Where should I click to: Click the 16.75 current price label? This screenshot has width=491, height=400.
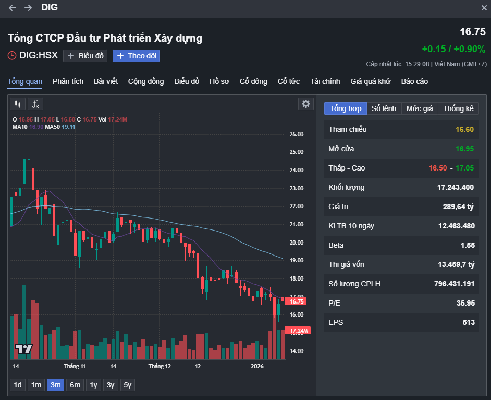pyautogui.click(x=297, y=301)
